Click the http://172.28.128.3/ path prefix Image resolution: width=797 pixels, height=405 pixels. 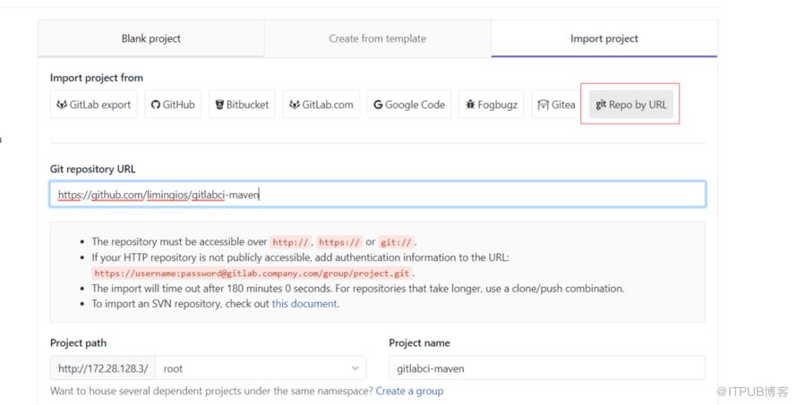tap(103, 368)
